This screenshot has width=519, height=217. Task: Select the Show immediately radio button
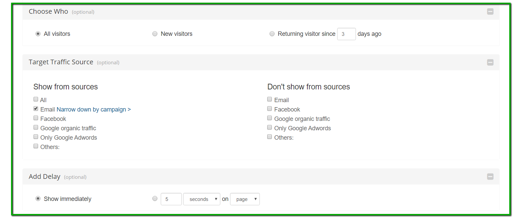38,199
